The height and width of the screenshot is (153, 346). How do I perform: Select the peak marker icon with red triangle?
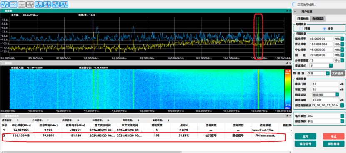(x=39, y=5)
